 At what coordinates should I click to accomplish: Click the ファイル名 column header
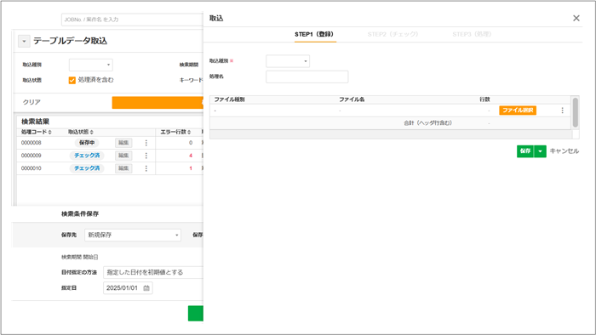point(352,99)
